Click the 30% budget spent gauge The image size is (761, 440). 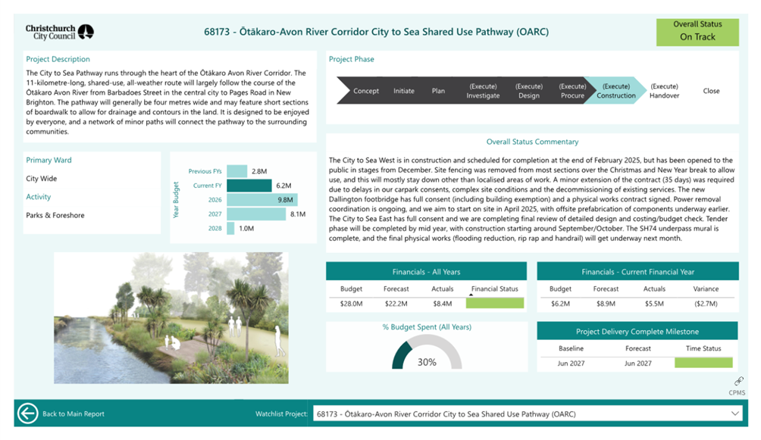427,352
